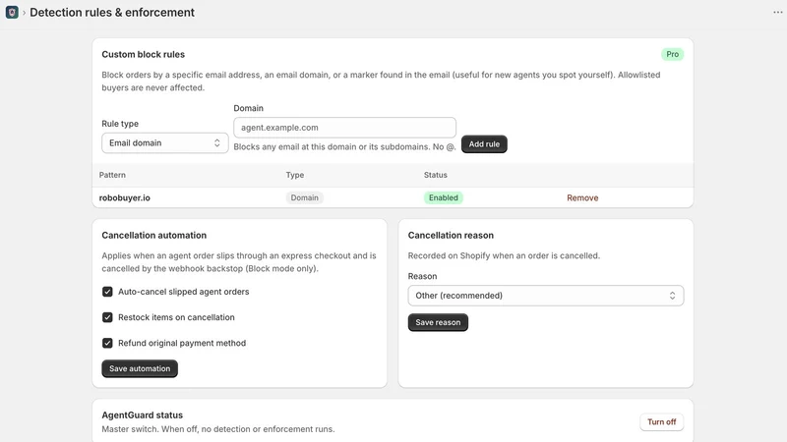Open the three-dot more actions menu
Screen dimensions: 787x442
coord(777,12)
